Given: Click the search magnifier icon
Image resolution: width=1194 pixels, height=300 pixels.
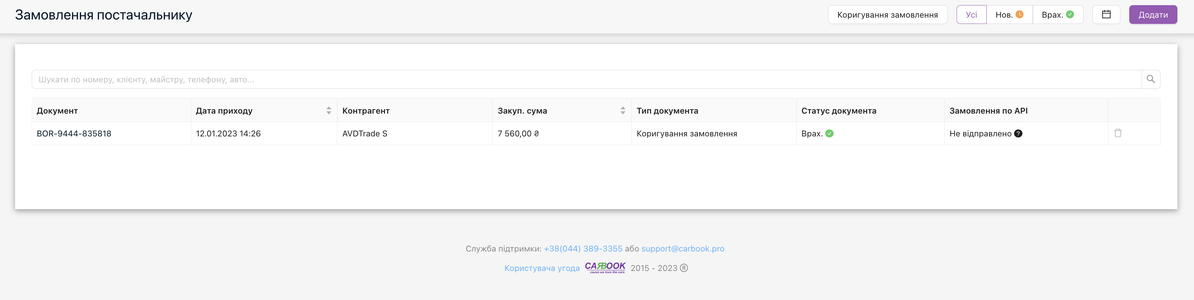Looking at the screenshot, I should click(1151, 79).
